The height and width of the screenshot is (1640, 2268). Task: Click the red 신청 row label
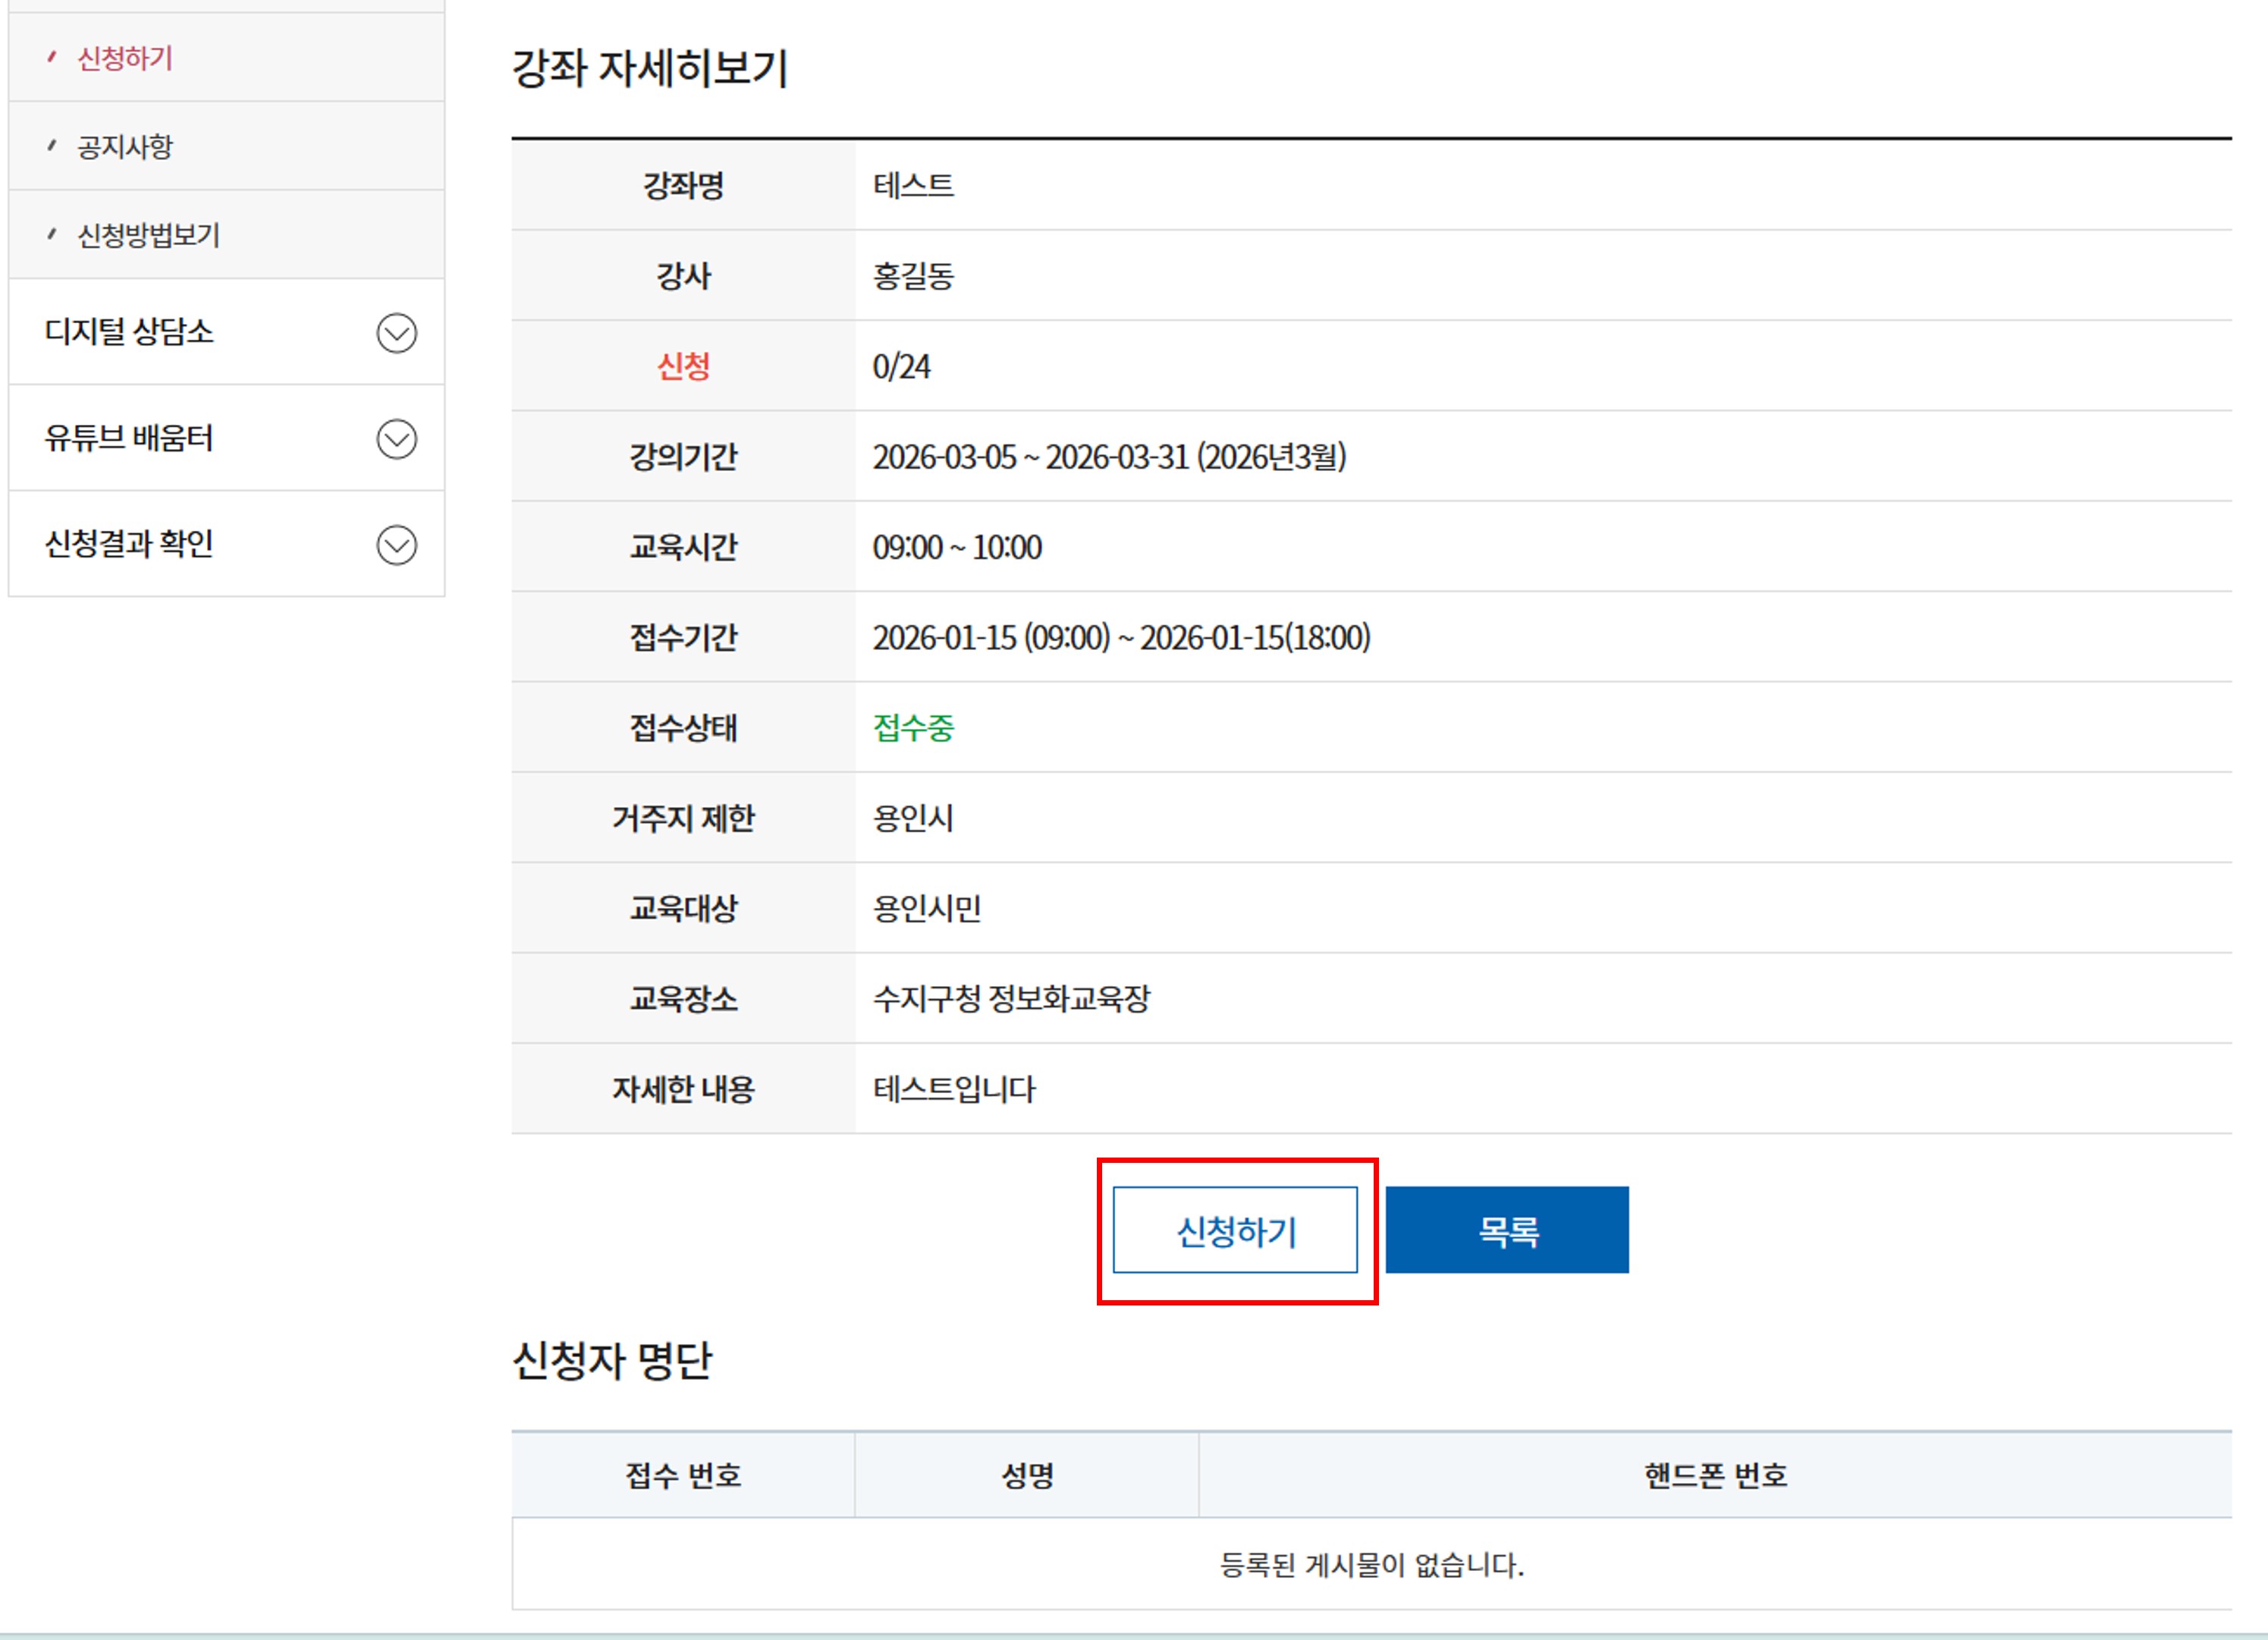coord(683,366)
